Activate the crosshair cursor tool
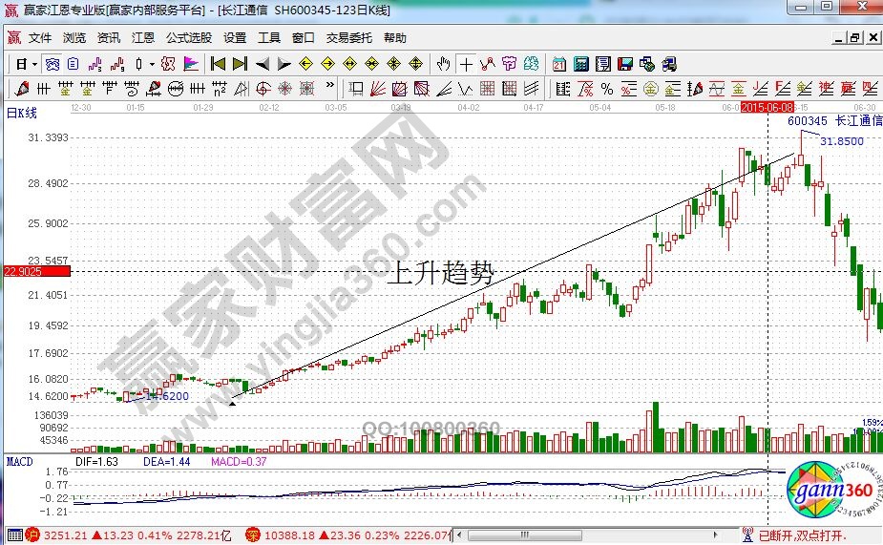The width and height of the screenshot is (883, 545). (x=465, y=64)
